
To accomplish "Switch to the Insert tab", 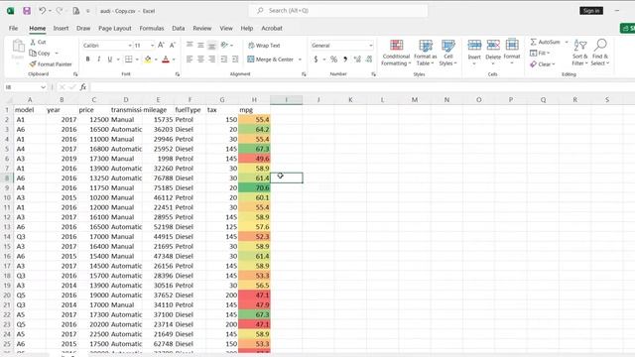I will click(x=61, y=29).
